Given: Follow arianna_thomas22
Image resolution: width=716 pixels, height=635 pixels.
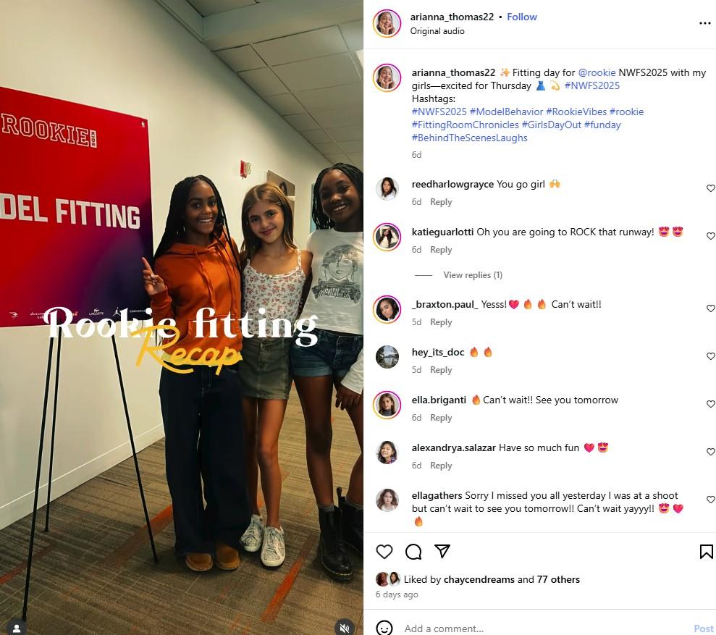Looking at the screenshot, I should [x=522, y=17].
